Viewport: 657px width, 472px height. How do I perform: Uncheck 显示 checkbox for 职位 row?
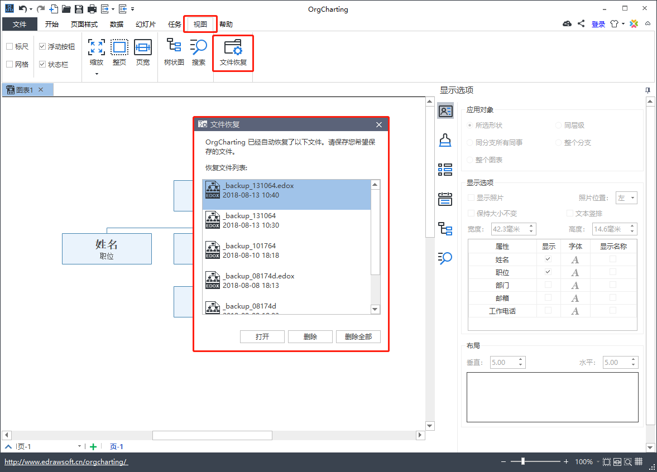548,272
